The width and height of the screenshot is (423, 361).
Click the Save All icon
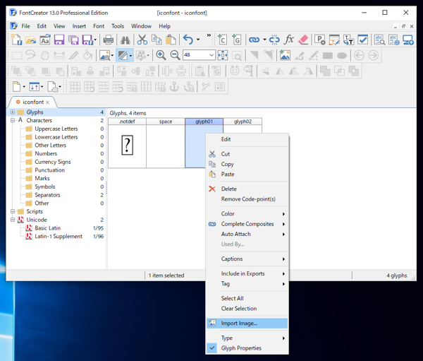pos(73,40)
